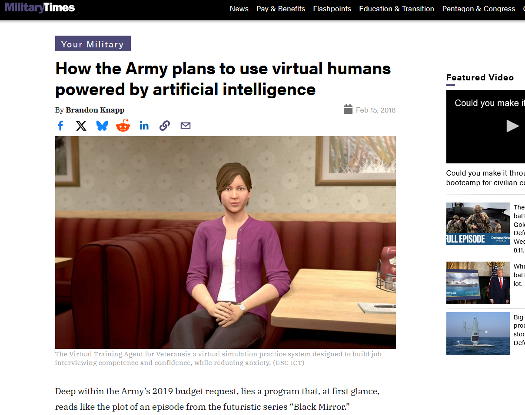
Task: Play the Featured Video
Action: tap(512, 126)
